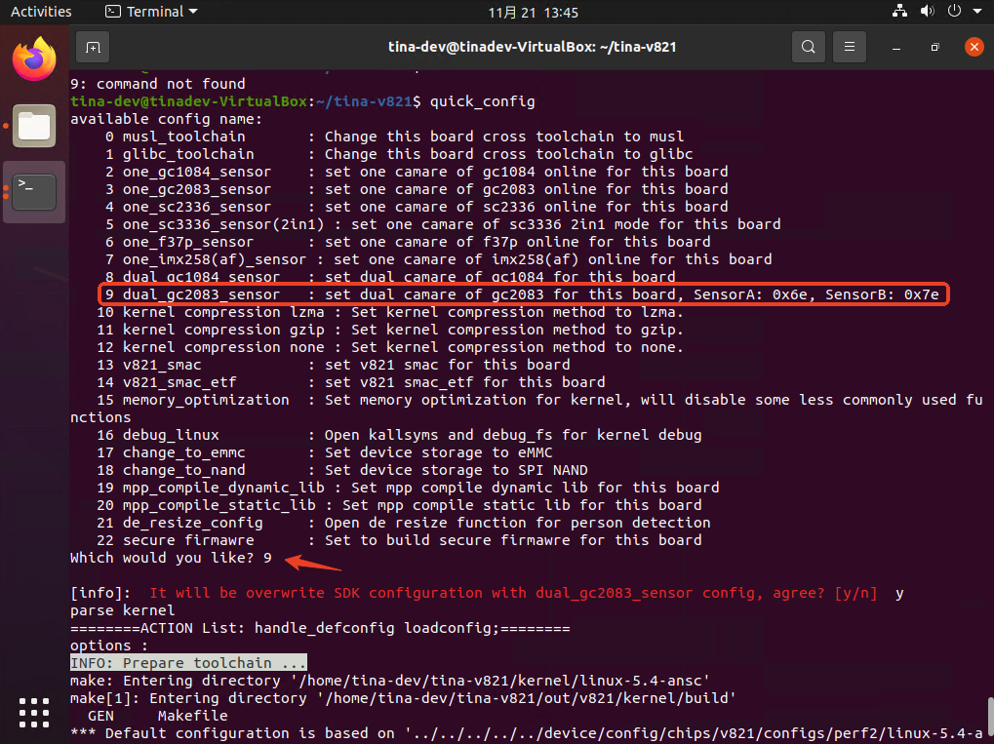Click the volume speaker icon
Screen dimensions: 994x744
927,12
